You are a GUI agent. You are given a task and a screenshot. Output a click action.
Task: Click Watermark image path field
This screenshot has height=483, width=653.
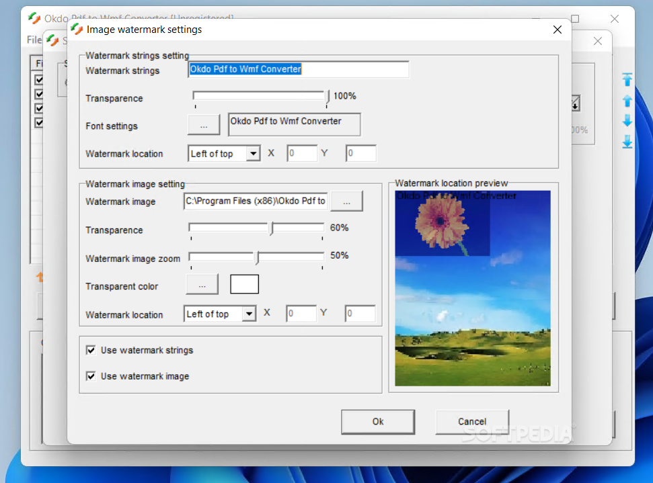point(256,202)
